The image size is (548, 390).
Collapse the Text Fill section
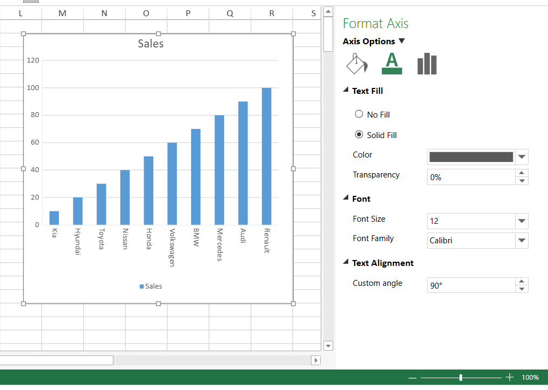click(346, 90)
